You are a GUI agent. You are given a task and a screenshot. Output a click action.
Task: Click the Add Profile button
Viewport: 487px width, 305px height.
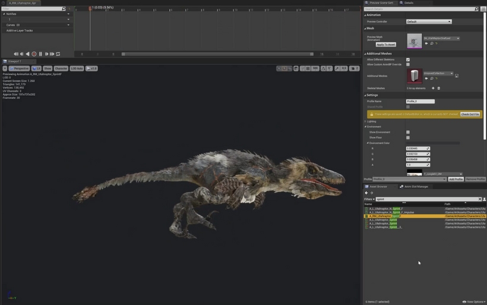456,179
